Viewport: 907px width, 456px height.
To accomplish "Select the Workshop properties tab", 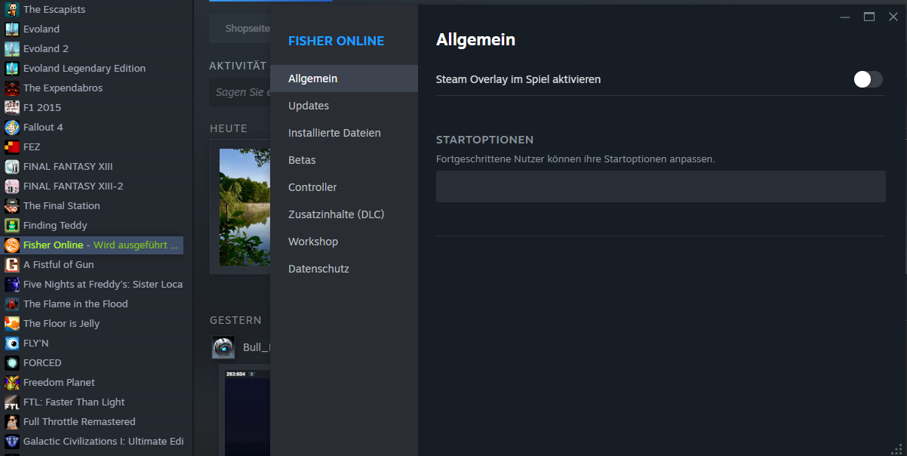I will click(x=313, y=242).
